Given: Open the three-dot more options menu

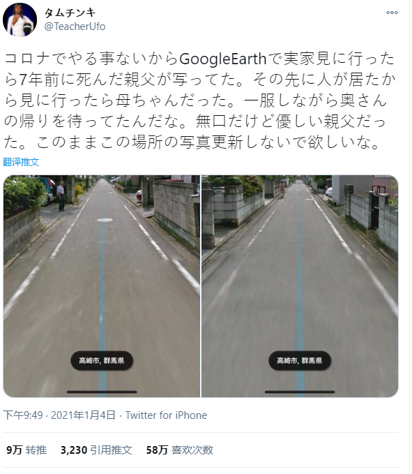Looking at the screenshot, I should pyautogui.click(x=392, y=13).
